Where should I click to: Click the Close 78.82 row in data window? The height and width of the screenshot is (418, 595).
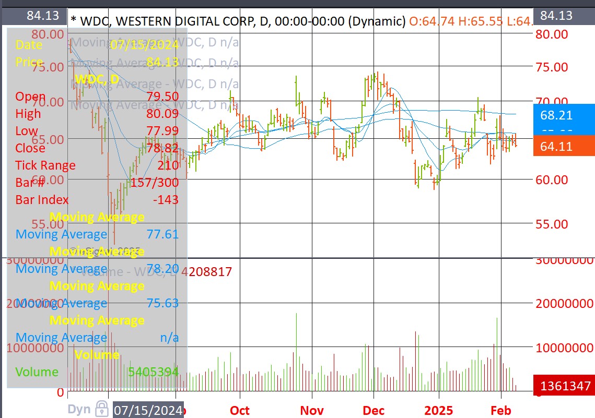pos(97,148)
